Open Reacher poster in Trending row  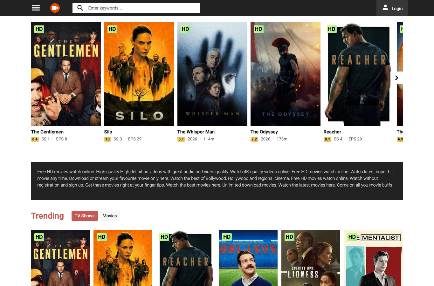(185, 258)
